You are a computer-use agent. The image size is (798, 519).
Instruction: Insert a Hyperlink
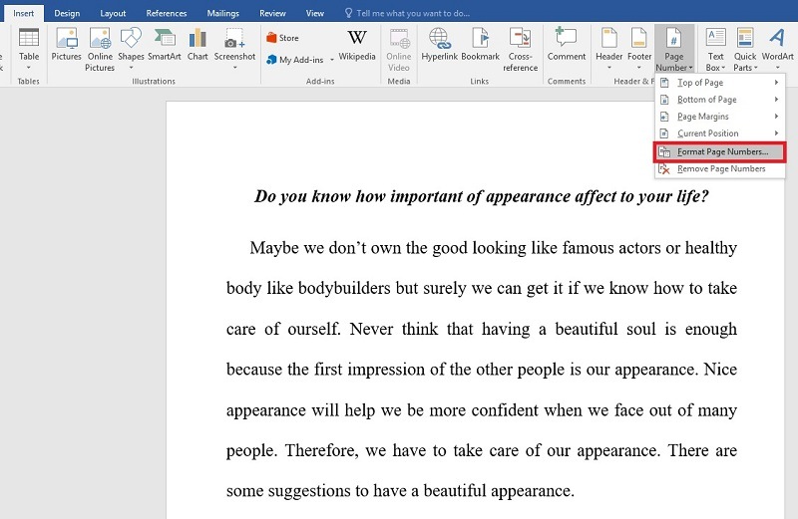[x=439, y=45]
